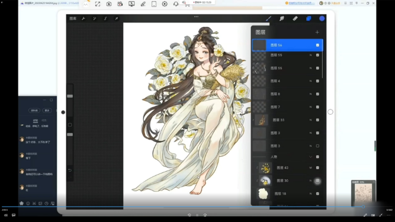Open the preview thumbnail at bottom right
Image resolution: width=395 pixels, height=222 pixels.
[x=363, y=193]
